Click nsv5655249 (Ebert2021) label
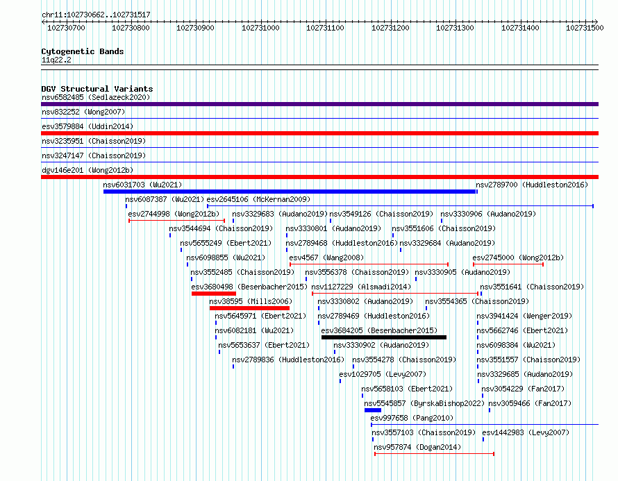 pyautogui.click(x=226, y=243)
